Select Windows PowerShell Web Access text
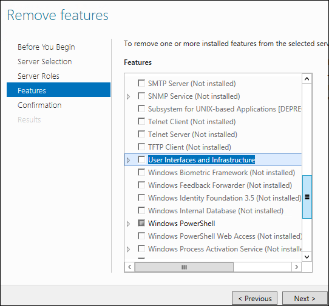Screen dimensions: 329x306 click(225, 236)
